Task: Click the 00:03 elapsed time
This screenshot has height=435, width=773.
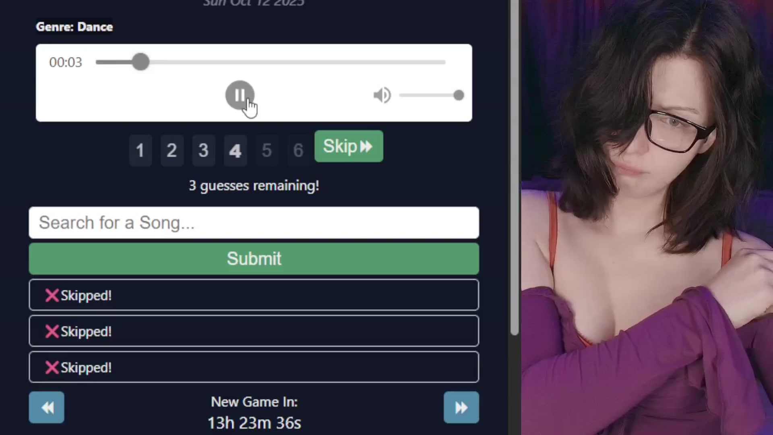Action: [66, 62]
